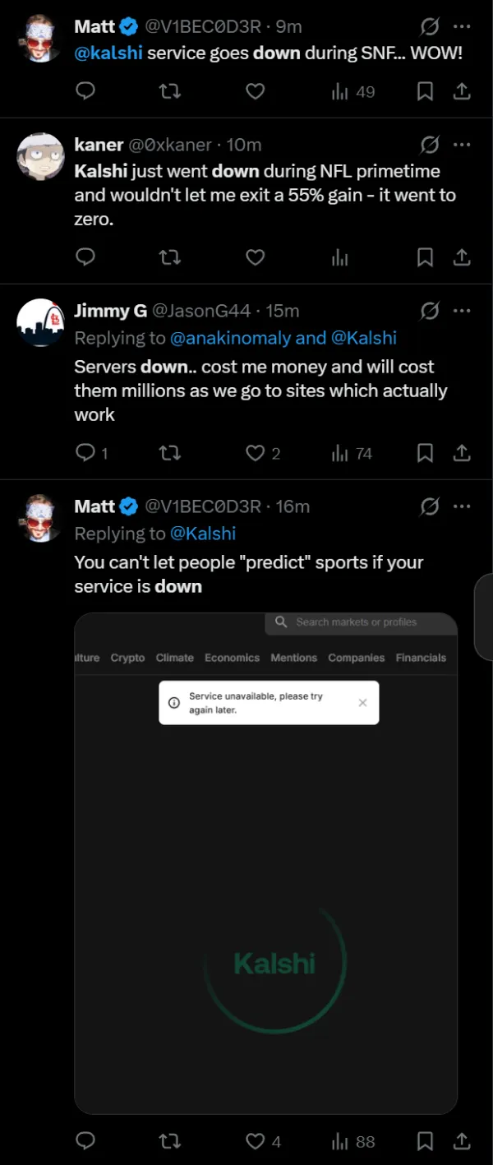Open kaner's profile avatar
This screenshot has width=493, height=1165.
[x=40, y=156]
